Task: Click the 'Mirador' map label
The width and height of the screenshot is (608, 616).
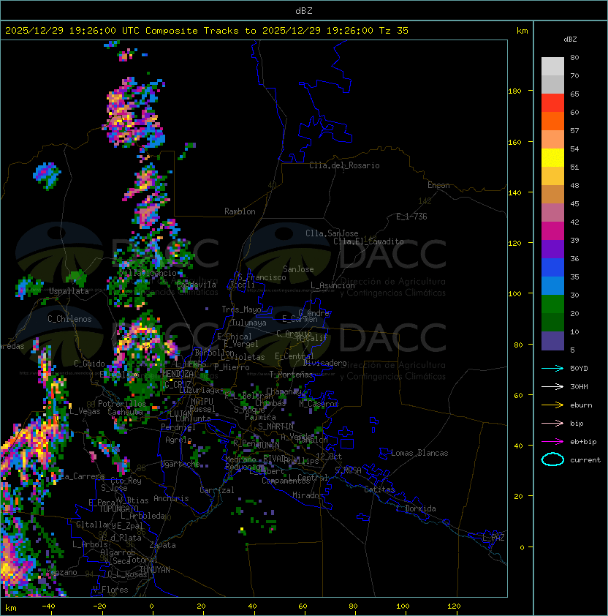Action: 308,495
